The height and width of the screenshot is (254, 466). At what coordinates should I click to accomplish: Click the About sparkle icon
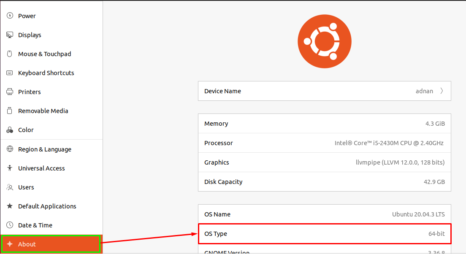pyautogui.click(x=10, y=244)
